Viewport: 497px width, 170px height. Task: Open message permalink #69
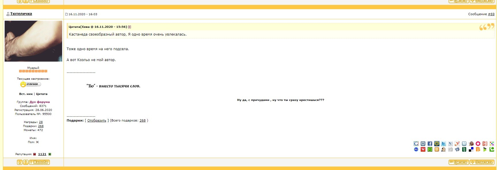pyautogui.click(x=491, y=14)
